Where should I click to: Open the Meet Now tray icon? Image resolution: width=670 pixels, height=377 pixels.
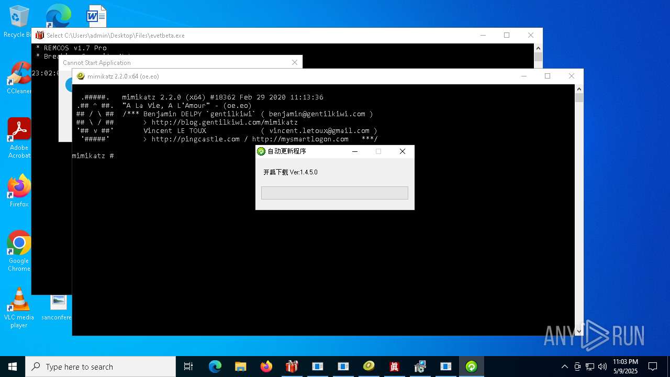click(x=577, y=367)
